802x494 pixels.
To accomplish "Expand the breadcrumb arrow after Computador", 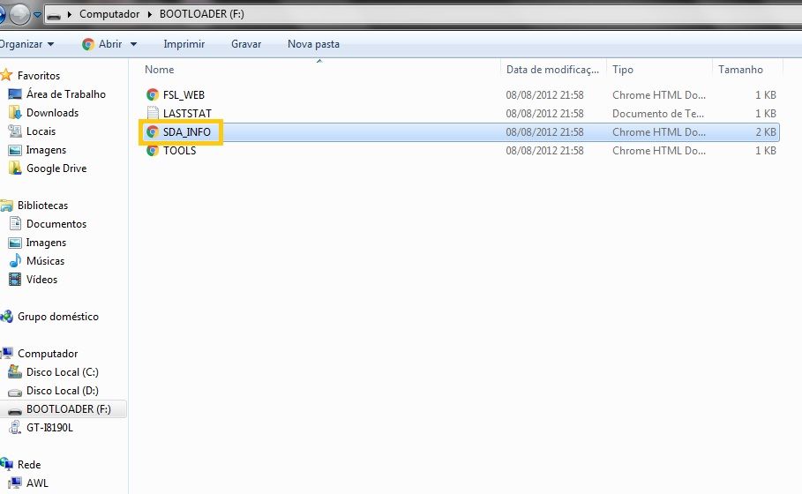I will click(x=149, y=14).
